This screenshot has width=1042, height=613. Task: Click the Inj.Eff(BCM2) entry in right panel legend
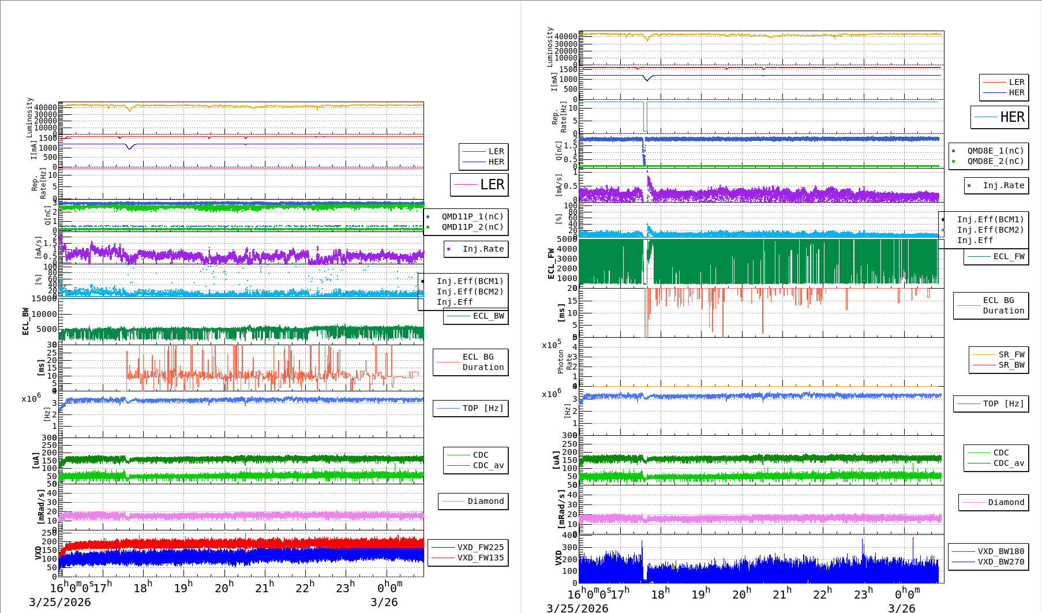(990, 230)
